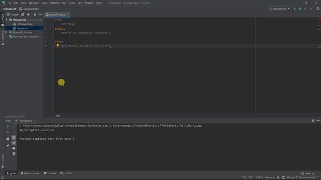Clear console output with the trash icon
Screen dimensions: 321x180
tap(14, 154)
